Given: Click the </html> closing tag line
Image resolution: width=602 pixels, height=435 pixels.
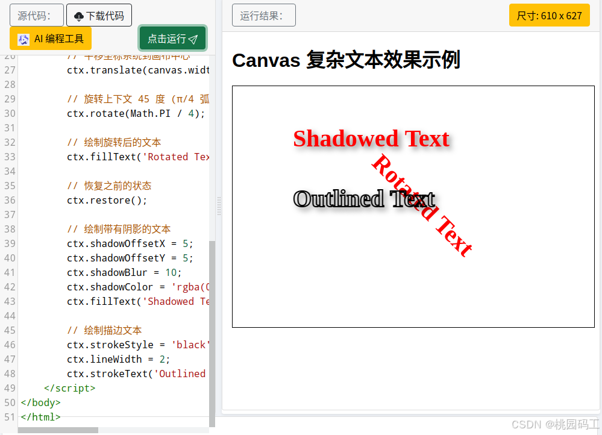Looking at the screenshot, I should coord(41,418).
